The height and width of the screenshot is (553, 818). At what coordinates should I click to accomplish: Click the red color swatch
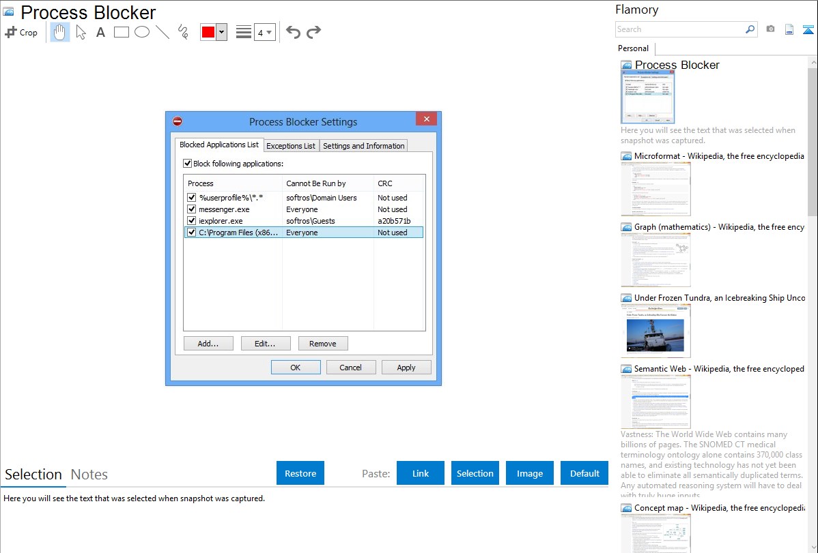(208, 32)
